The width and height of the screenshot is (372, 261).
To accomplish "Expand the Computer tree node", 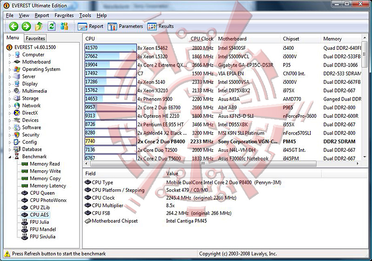I will pyautogui.click(x=10, y=55).
